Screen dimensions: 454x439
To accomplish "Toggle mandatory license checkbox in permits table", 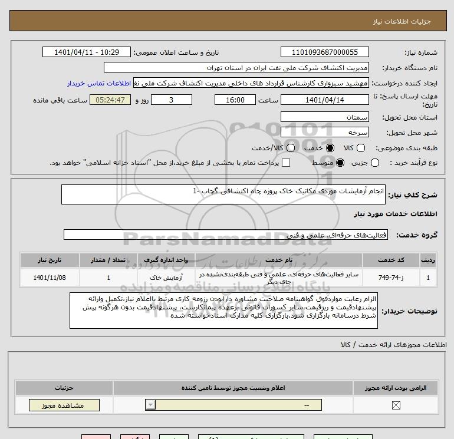I will coord(396,405).
